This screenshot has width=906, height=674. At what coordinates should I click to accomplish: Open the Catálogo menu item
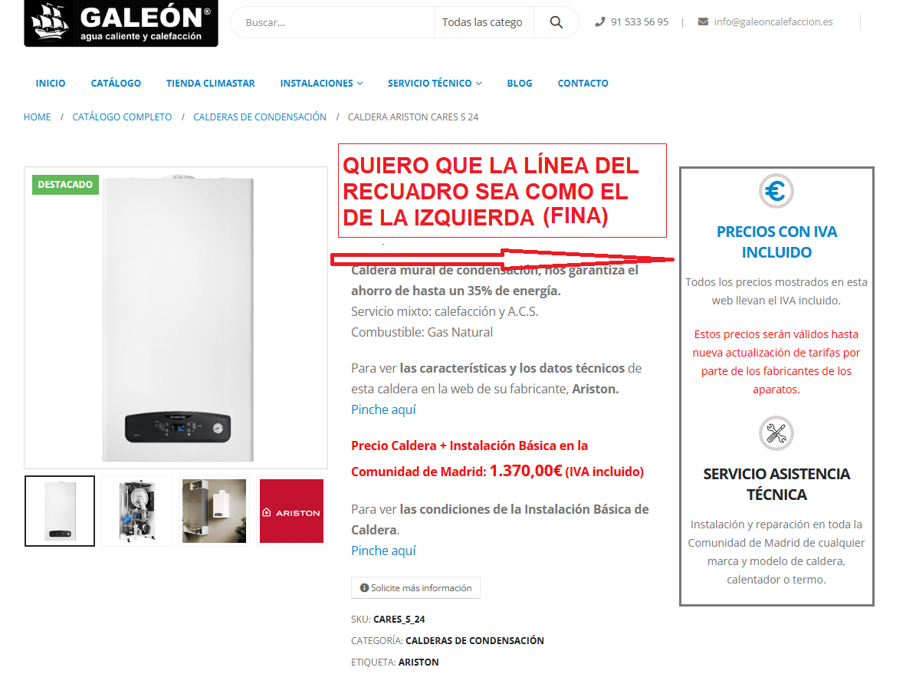pos(116,84)
